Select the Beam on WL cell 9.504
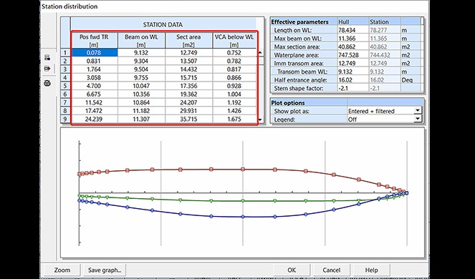The height and width of the screenshot is (279, 475). 141,69
